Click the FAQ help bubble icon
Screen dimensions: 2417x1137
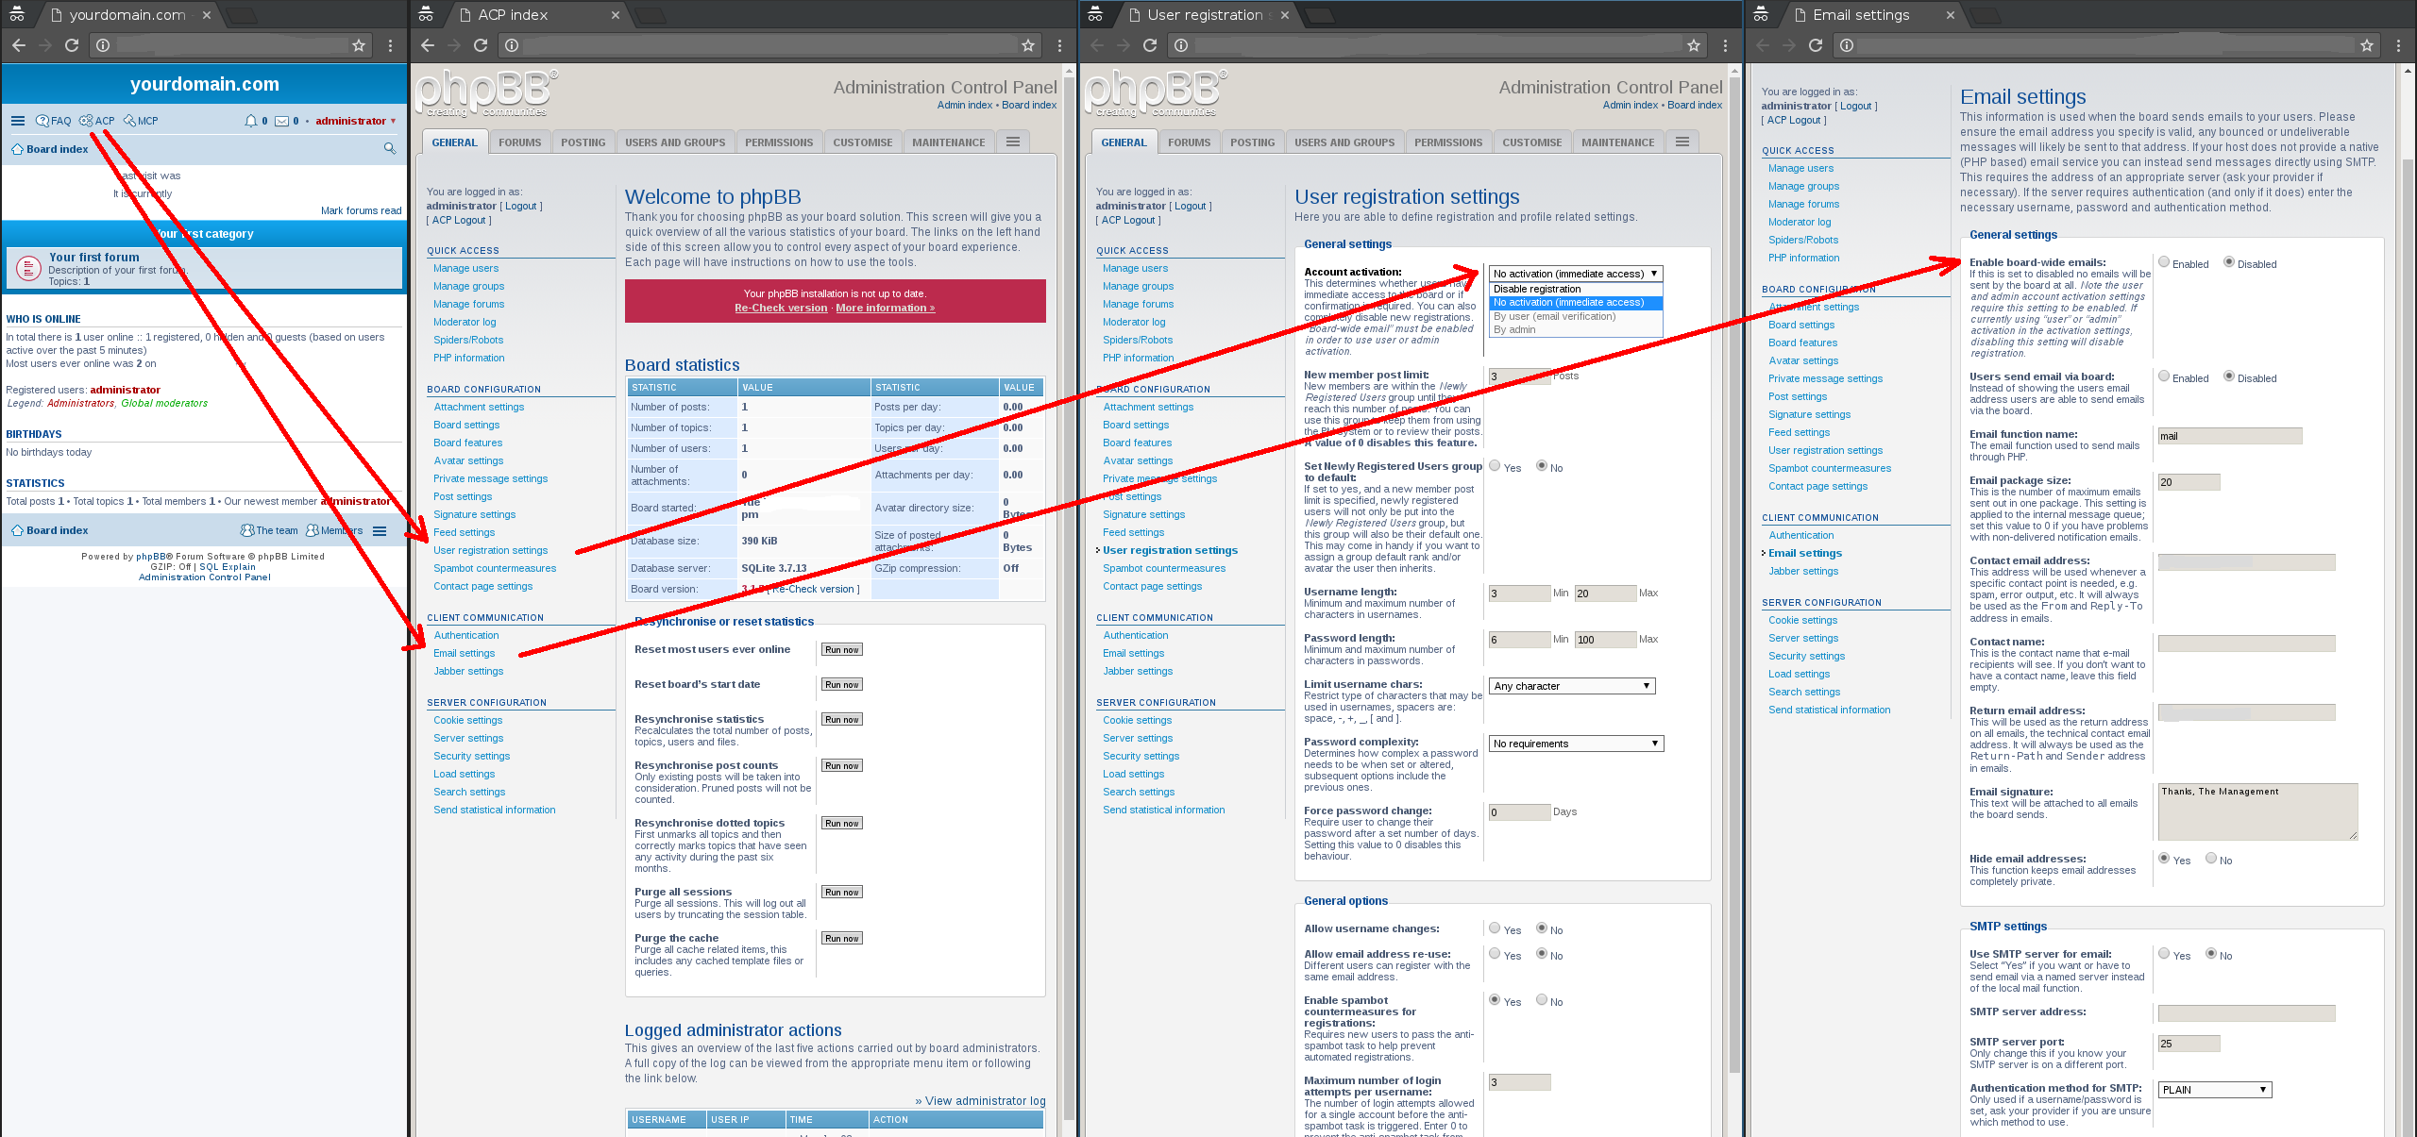[42, 121]
